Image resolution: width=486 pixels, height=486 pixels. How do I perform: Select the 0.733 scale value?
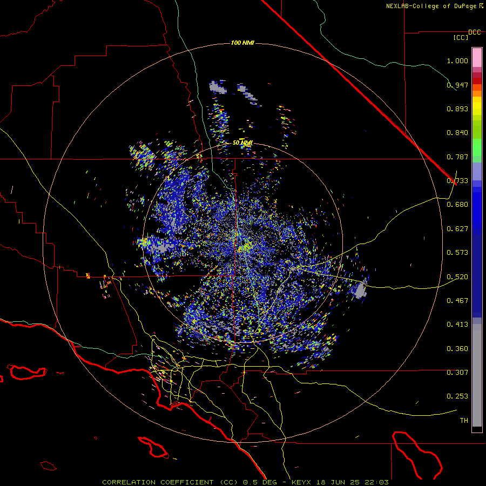[457, 181]
